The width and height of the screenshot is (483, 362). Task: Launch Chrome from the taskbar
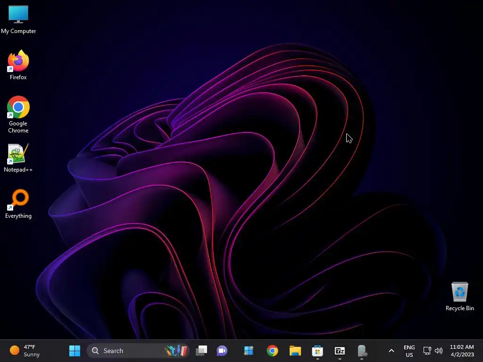click(272, 351)
